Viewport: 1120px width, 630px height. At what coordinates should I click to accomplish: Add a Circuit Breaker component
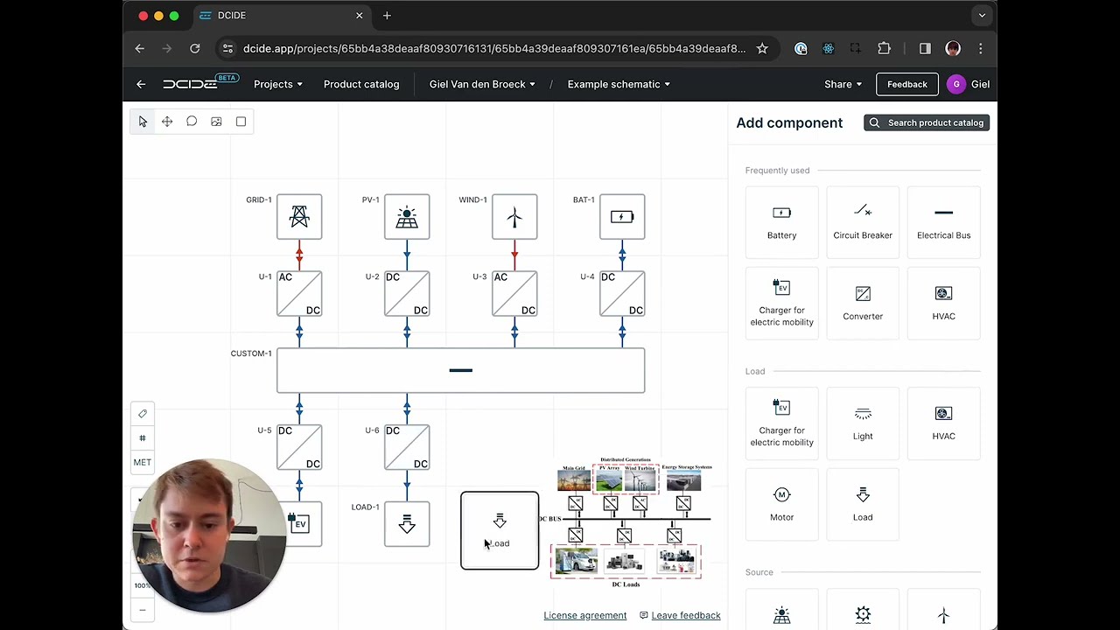coord(863,222)
